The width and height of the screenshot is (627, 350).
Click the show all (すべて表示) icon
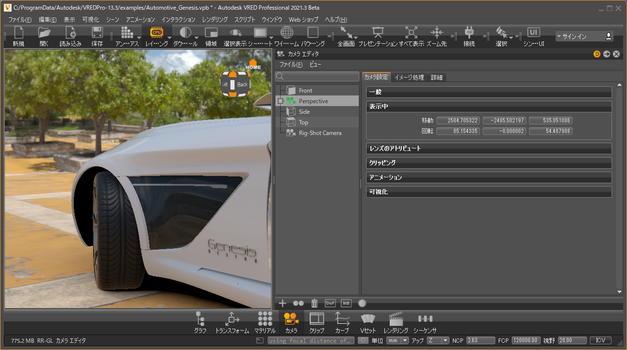pyautogui.click(x=411, y=33)
